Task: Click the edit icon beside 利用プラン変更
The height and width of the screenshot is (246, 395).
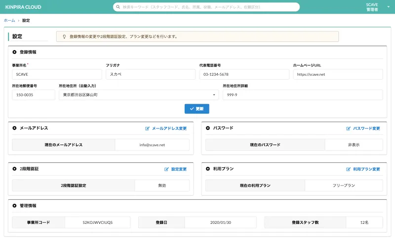Action: [x=348, y=169]
